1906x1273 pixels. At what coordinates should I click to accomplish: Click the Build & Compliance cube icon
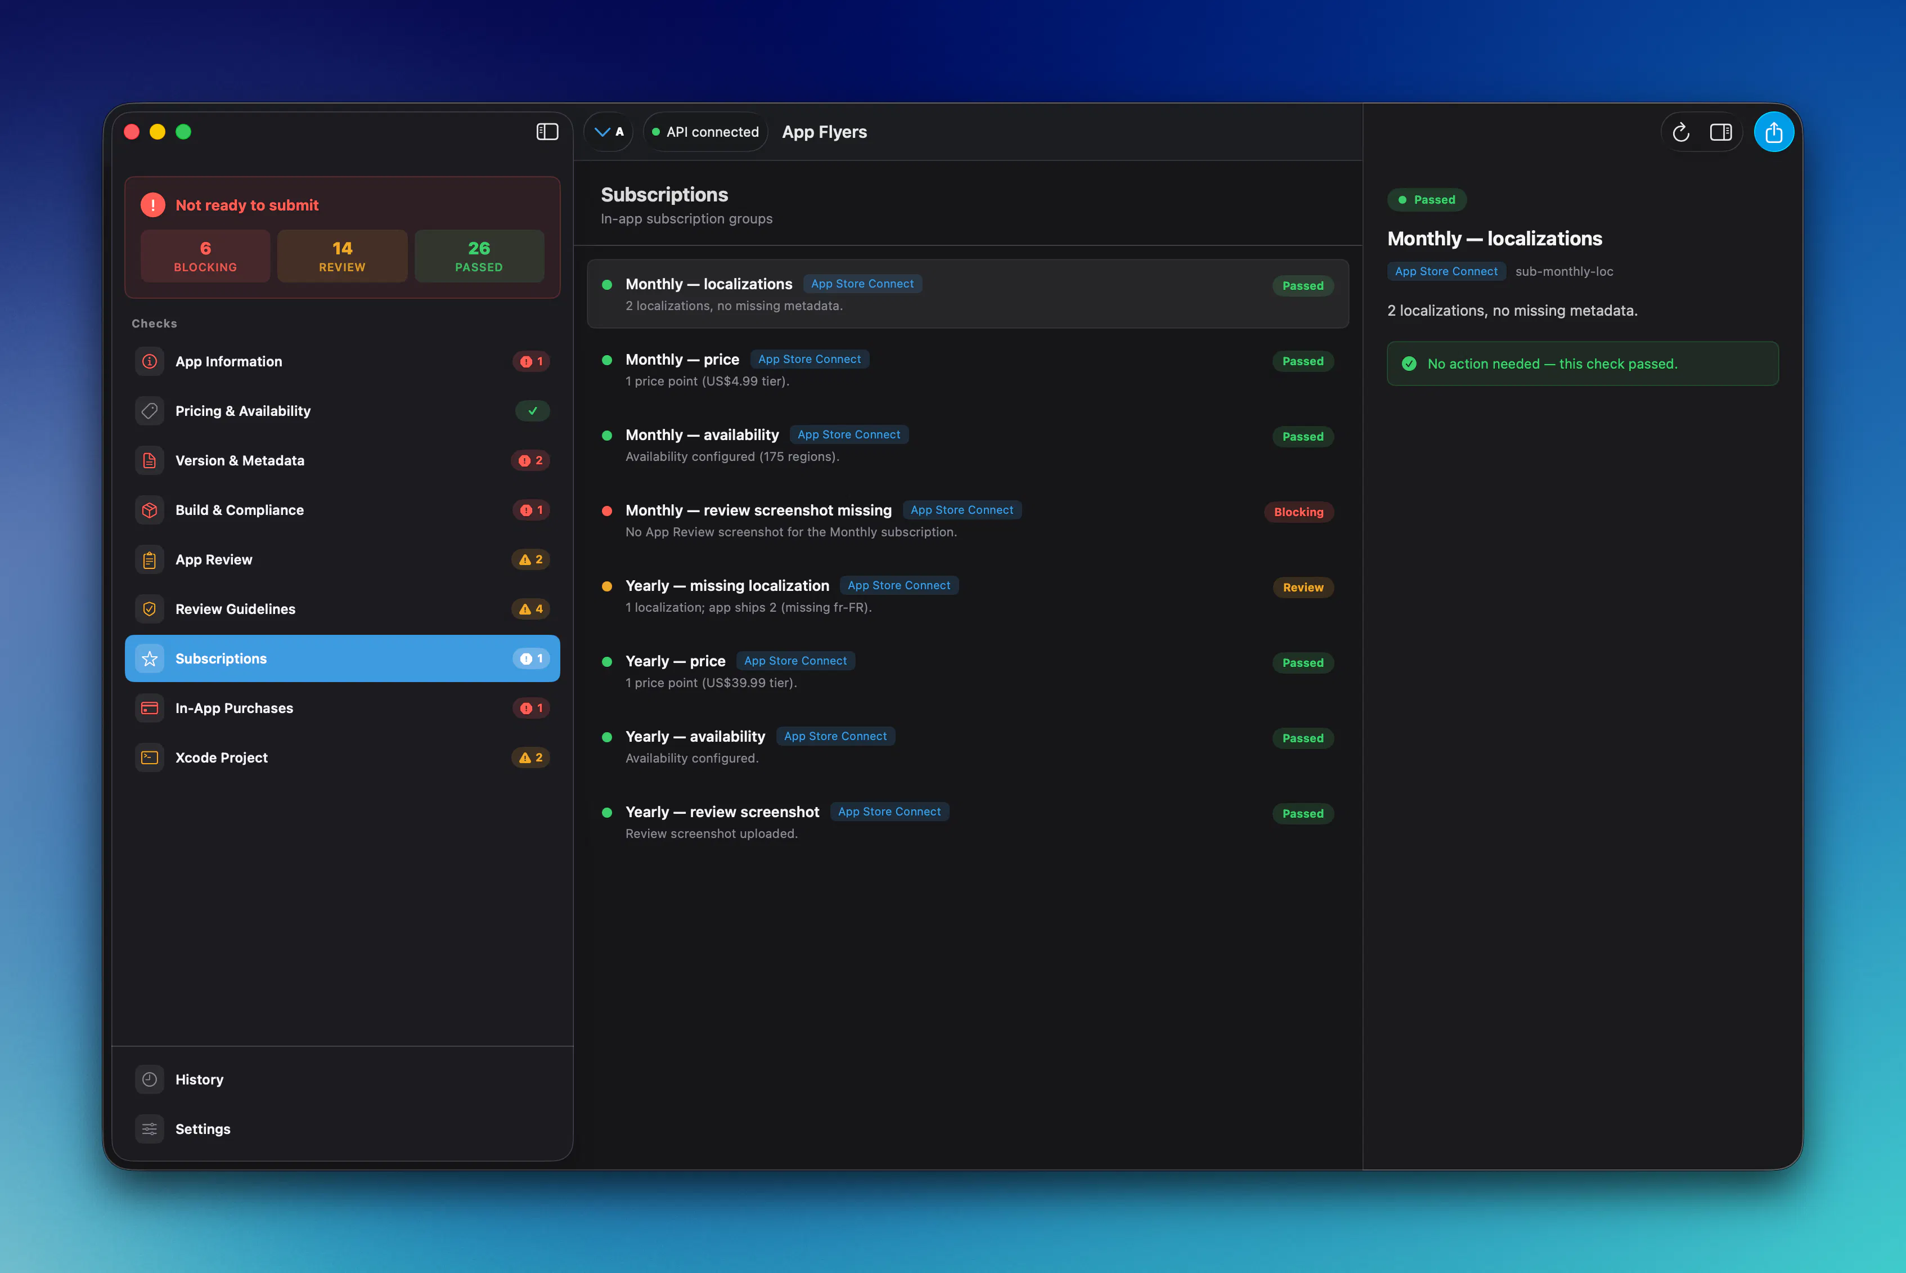(x=149, y=510)
